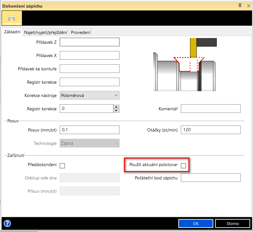Select the Otáčky (ot/min) field
Screen dimensions: 253x232
[210, 130]
